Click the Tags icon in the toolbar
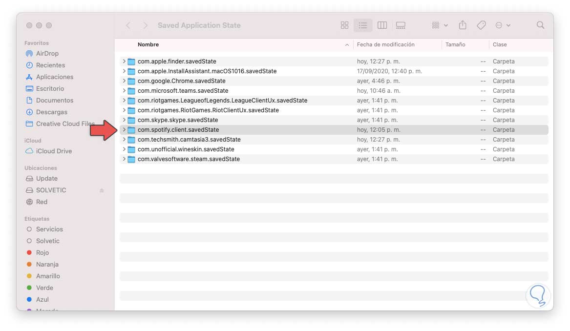 pyautogui.click(x=481, y=25)
